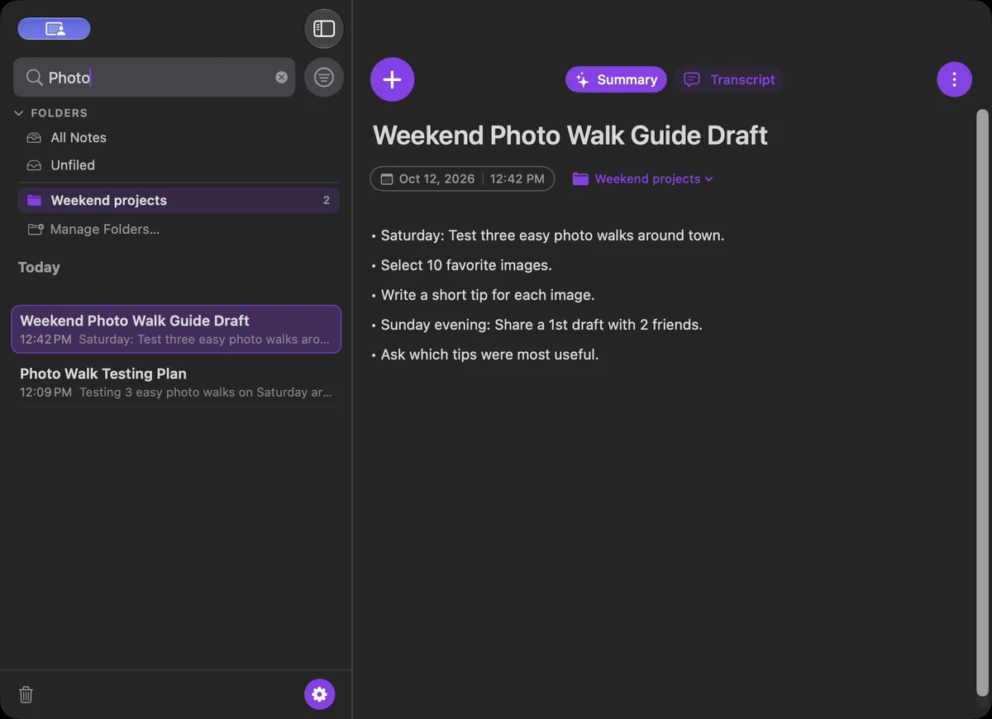Click the purple Weekend projects folder icon in sidebar

pos(34,200)
